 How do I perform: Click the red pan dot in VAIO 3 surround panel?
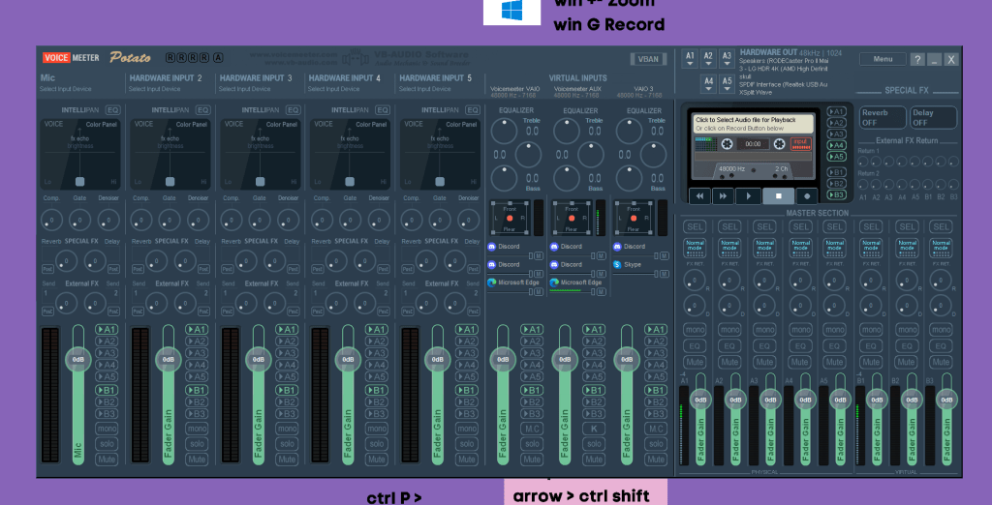[x=634, y=218]
